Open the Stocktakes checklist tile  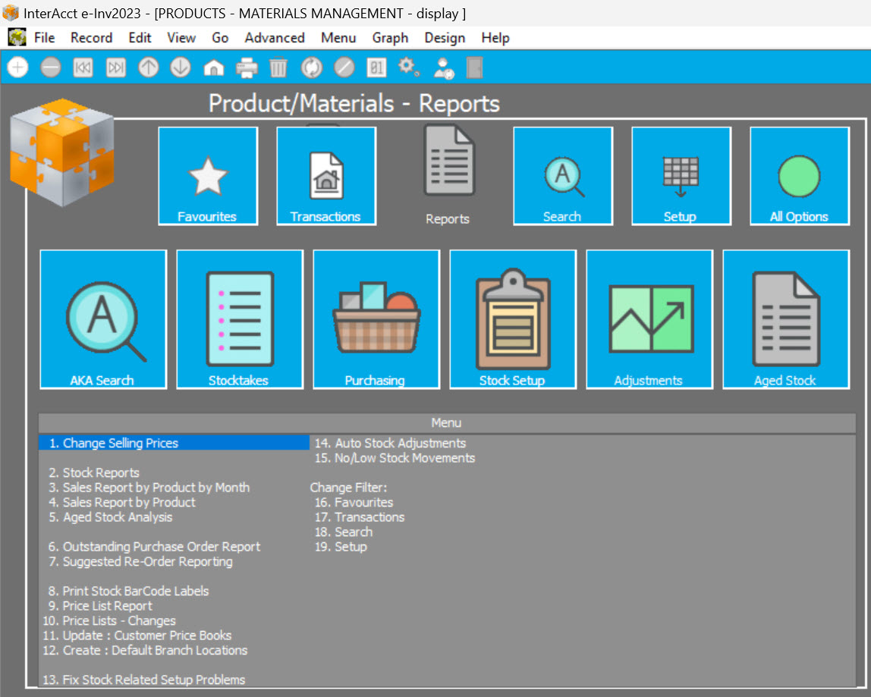pyautogui.click(x=240, y=319)
